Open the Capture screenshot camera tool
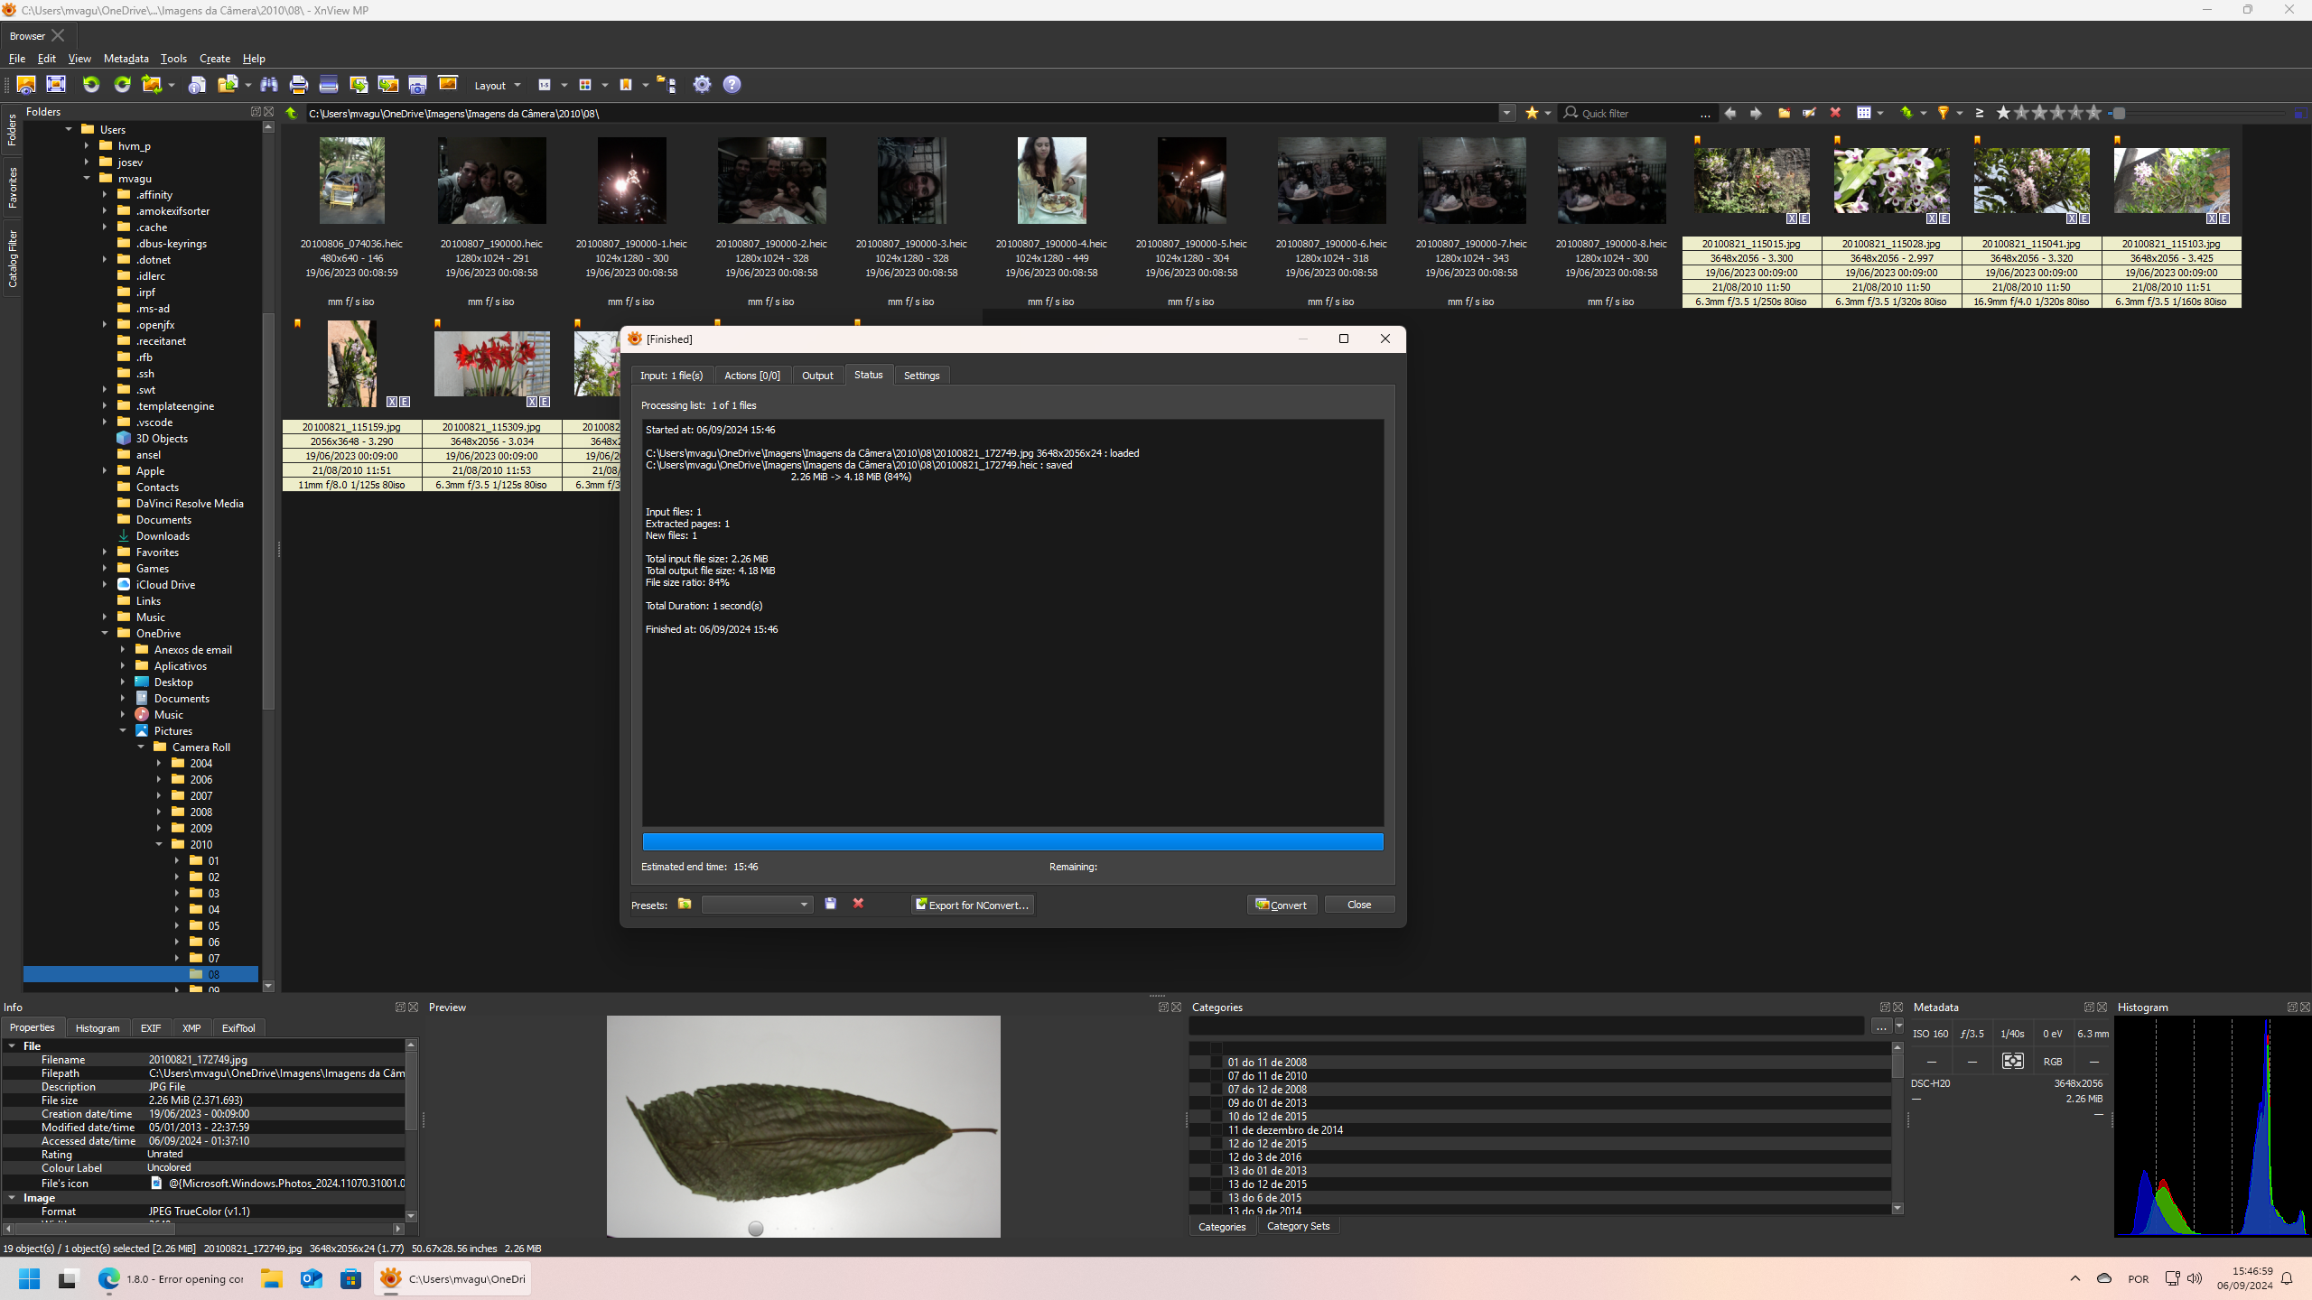The height and width of the screenshot is (1300, 2312). point(417,85)
